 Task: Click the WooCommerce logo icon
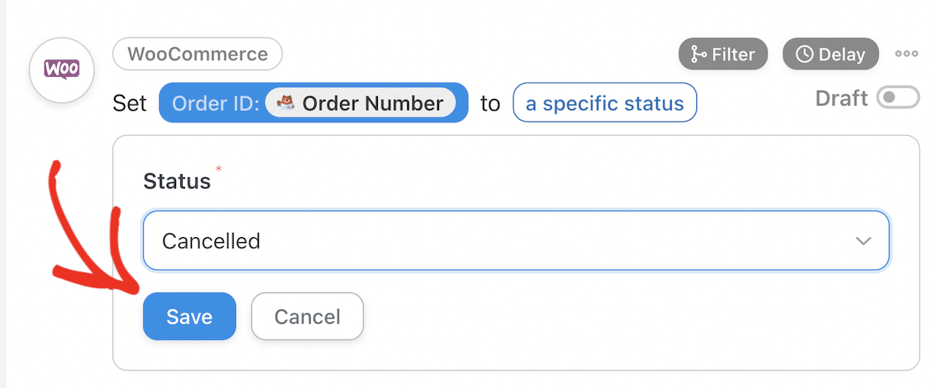click(x=61, y=70)
